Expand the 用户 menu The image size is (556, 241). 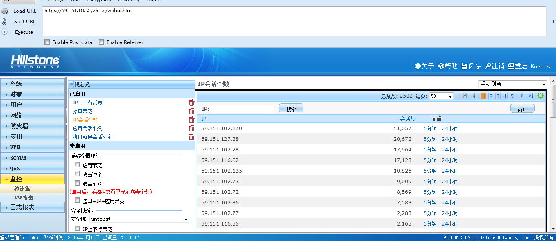point(33,105)
